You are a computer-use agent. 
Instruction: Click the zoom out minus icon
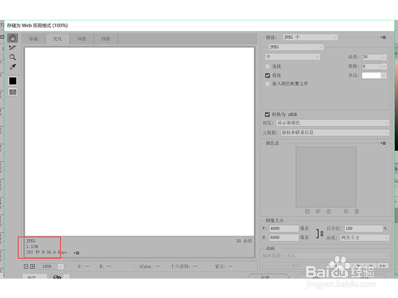click(x=26, y=267)
